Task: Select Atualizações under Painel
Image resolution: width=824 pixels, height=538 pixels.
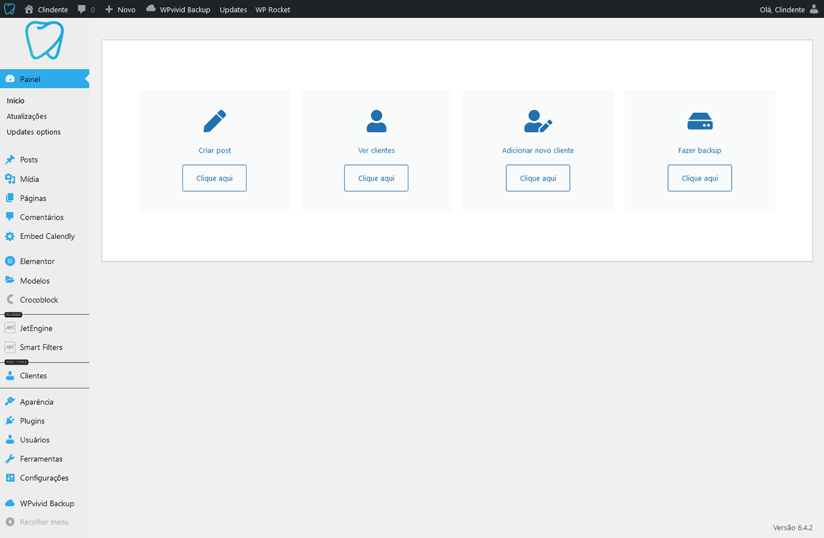Action: click(26, 117)
